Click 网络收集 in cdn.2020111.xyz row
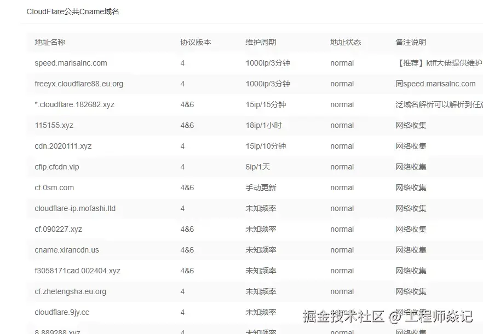Screen dimensions: 483x334 pyautogui.click(x=411, y=146)
